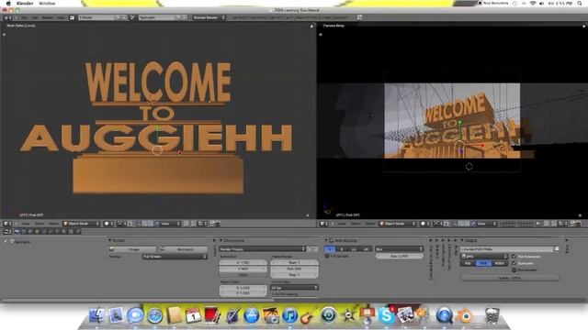
Task: Open the Trash in the Dock
Action: pyautogui.click(x=492, y=315)
